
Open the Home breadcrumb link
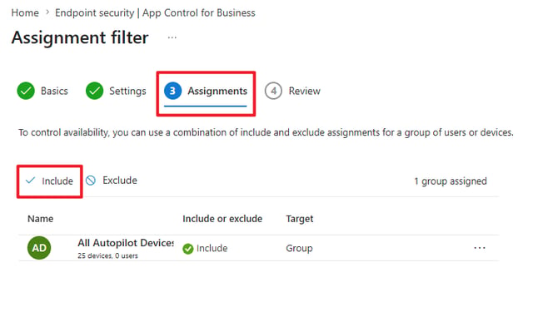click(x=25, y=12)
